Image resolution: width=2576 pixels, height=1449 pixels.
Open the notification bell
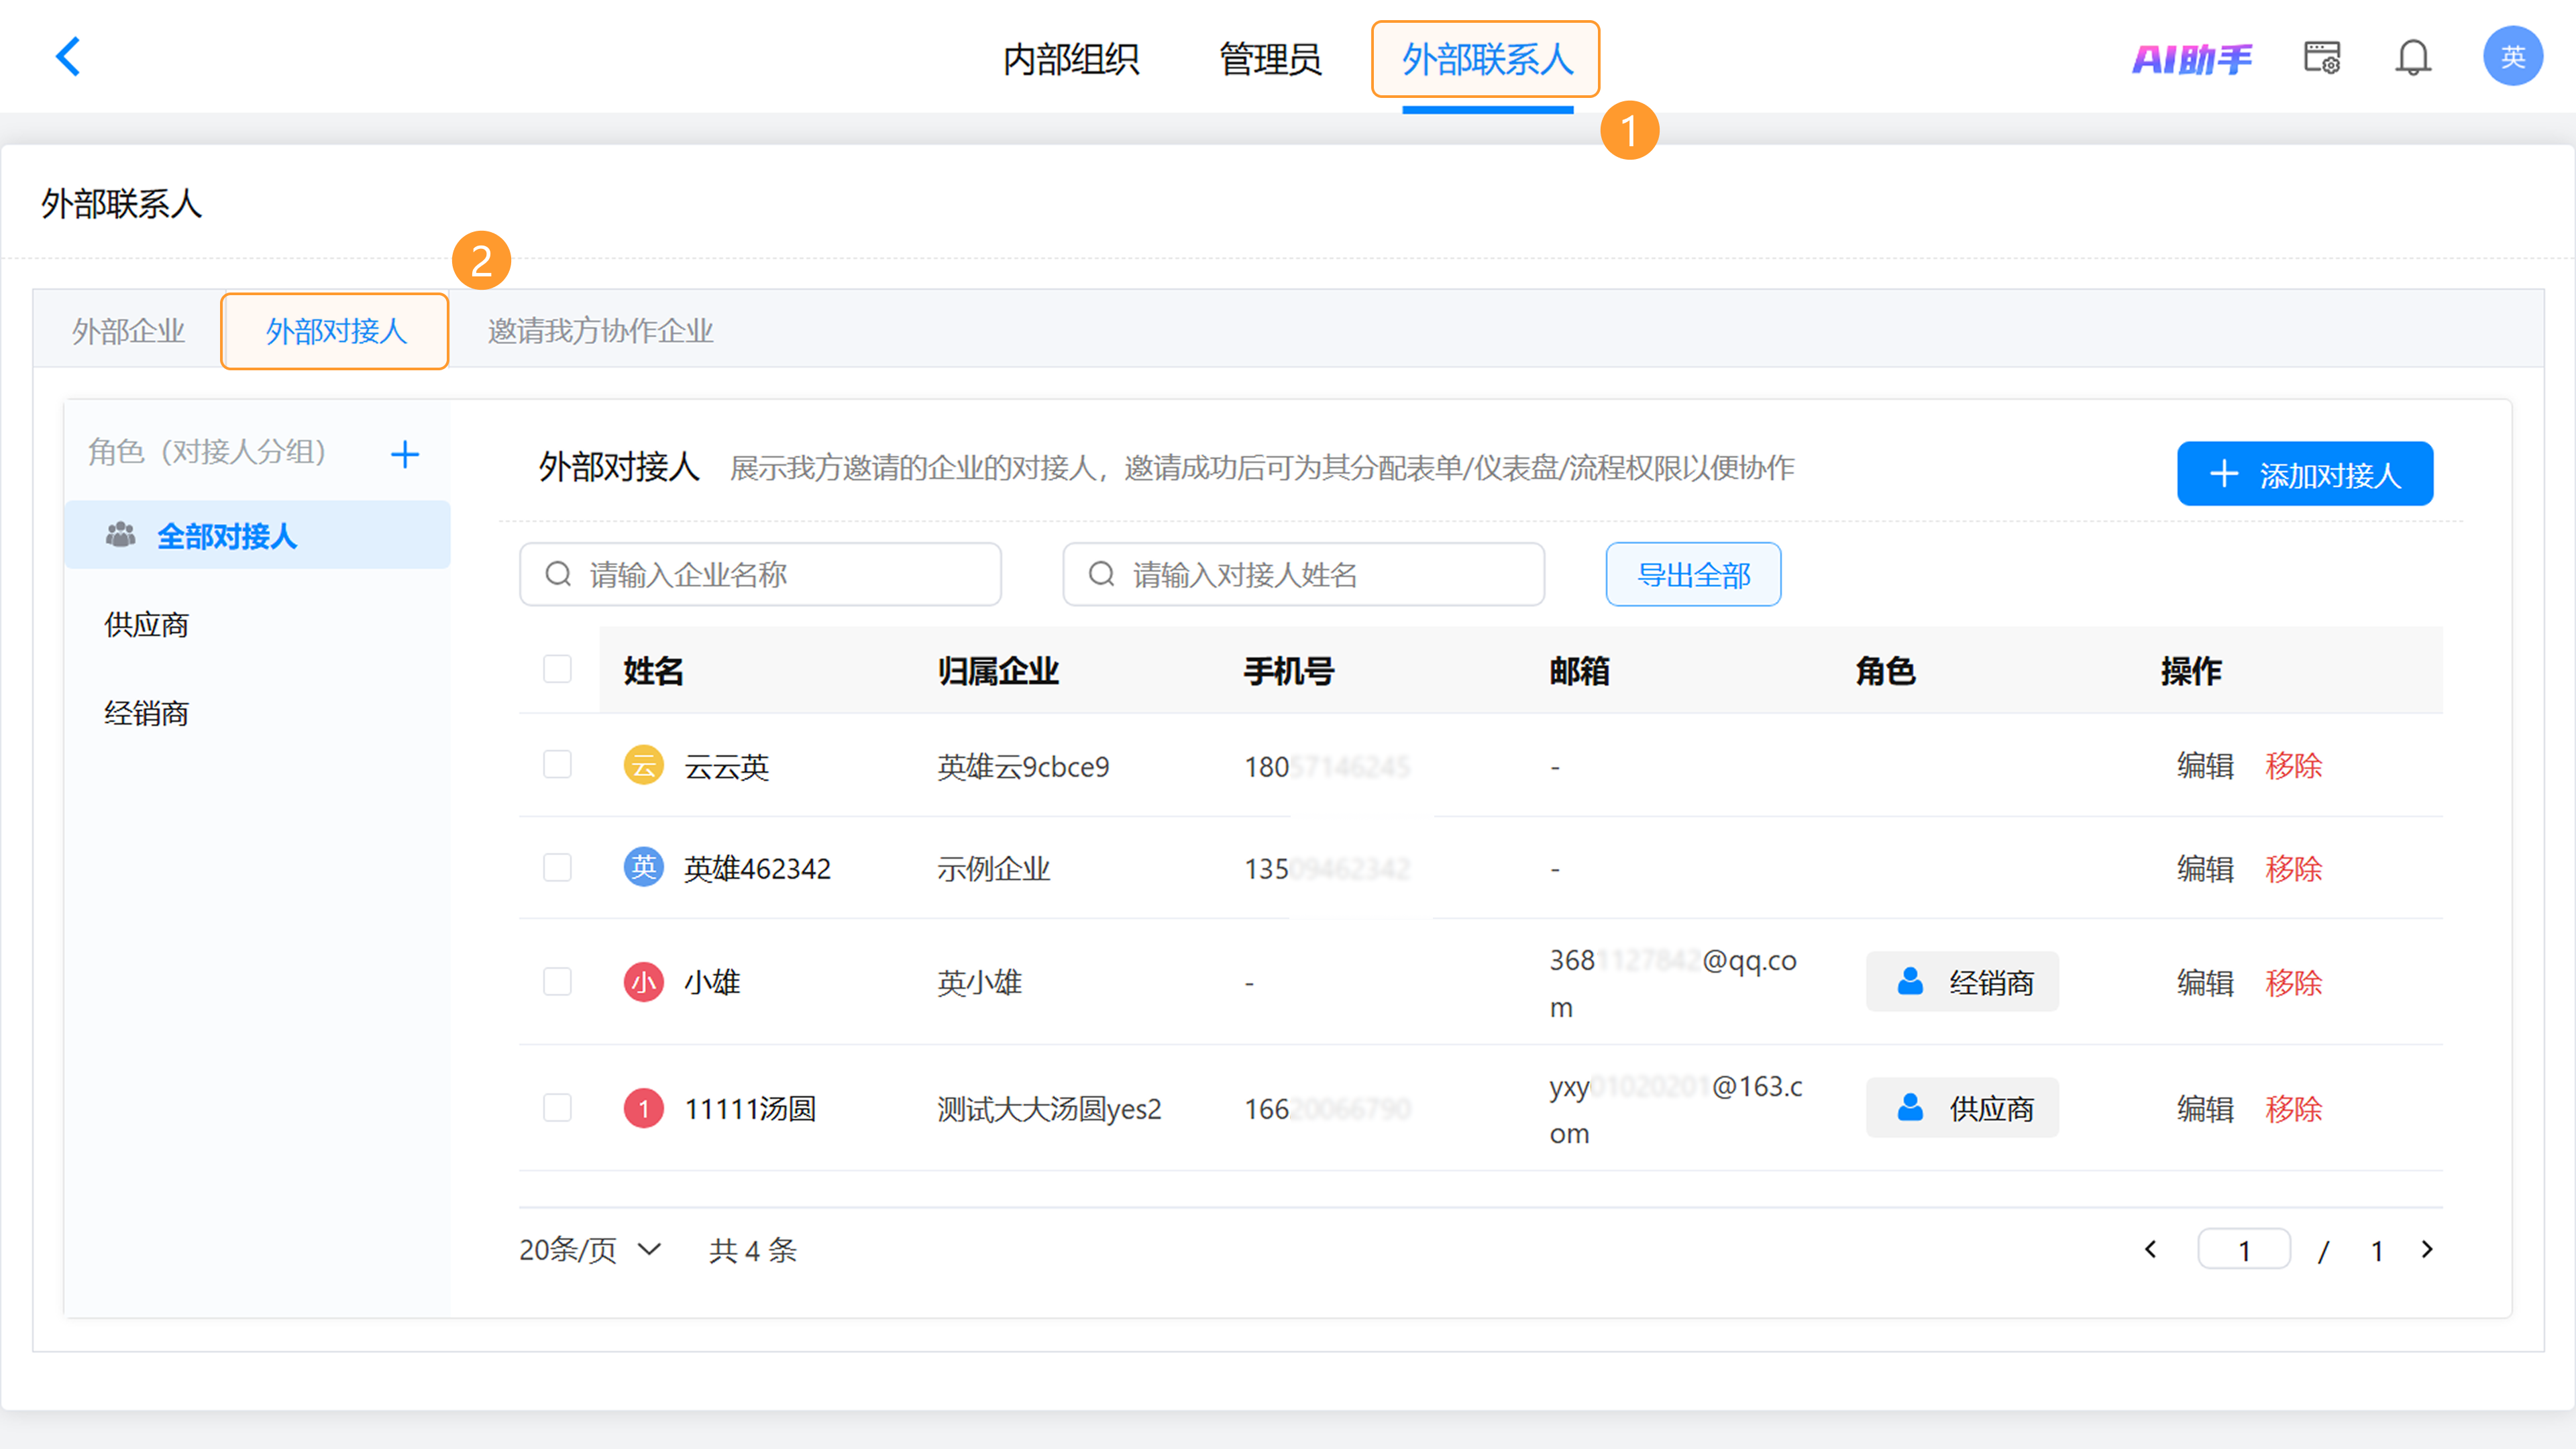pyautogui.click(x=2413, y=57)
